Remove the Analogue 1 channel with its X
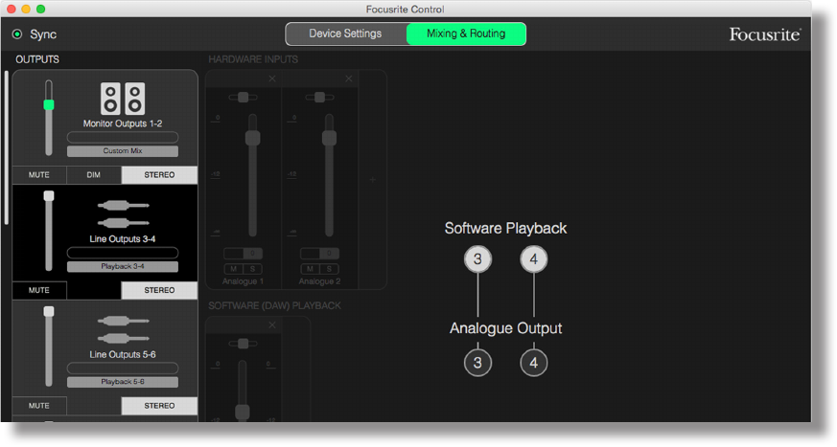The image size is (837, 447). pos(272,78)
